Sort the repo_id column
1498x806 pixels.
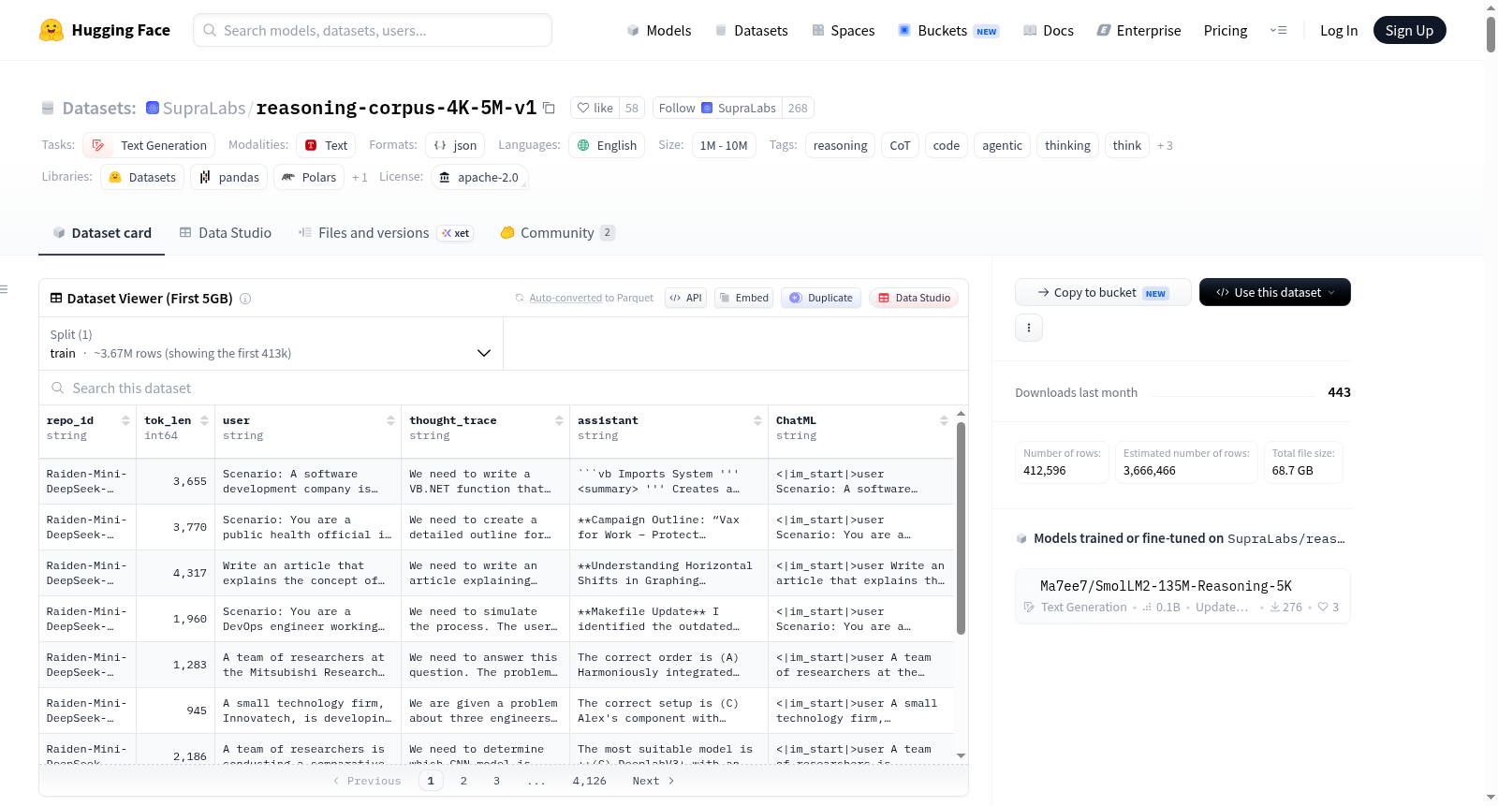point(125,421)
